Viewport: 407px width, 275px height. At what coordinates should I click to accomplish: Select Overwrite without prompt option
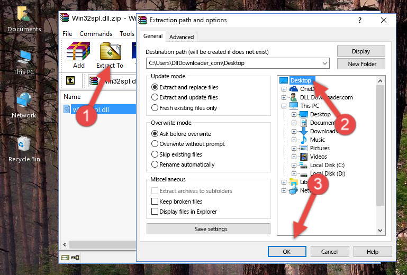pyautogui.click(x=188, y=144)
